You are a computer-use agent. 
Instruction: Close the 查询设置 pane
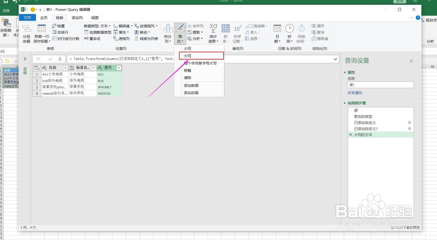pyautogui.click(x=411, y=61)
